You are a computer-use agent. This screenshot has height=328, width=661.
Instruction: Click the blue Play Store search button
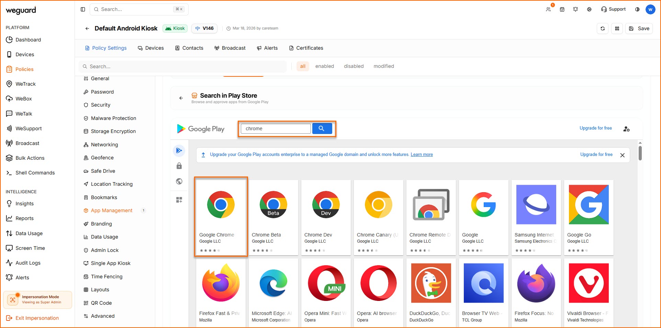coord(322,129)
